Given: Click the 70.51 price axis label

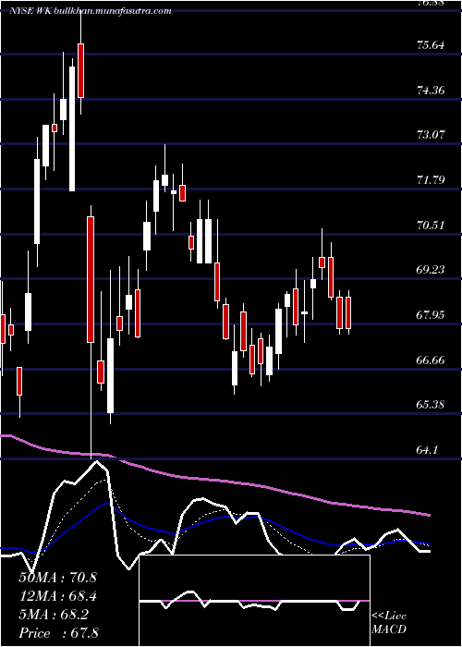Looking at the screenshot, I should (431, 226).
